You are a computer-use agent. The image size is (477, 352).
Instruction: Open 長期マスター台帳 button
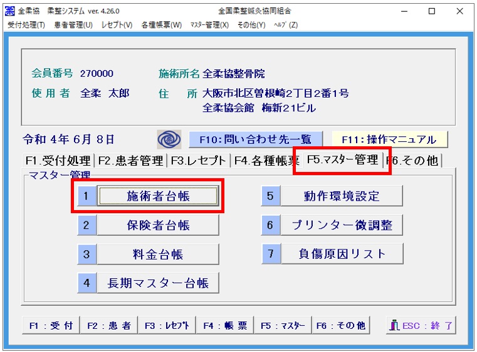pyautogui.click(x=158, y=283)
